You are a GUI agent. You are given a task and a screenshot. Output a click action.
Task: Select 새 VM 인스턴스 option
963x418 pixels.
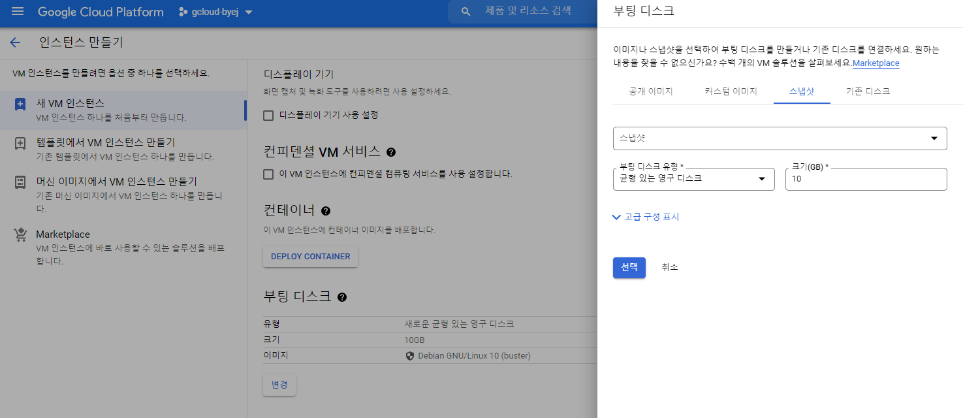click(x=123, y=110)
